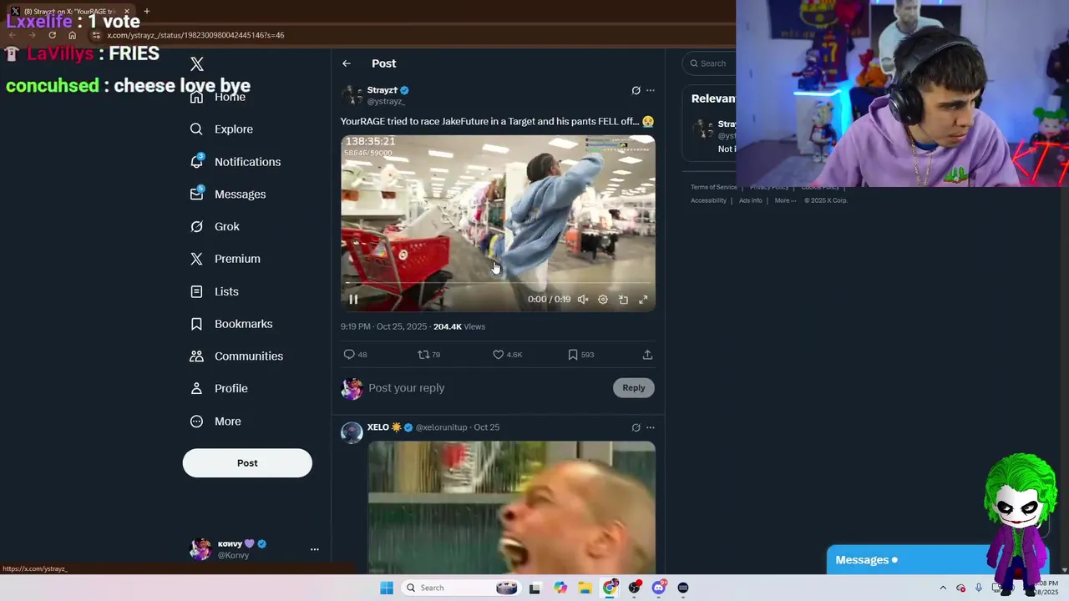Open Konvy account avatar
This screenshot has height=601, width=1069.
click(200, 549)
